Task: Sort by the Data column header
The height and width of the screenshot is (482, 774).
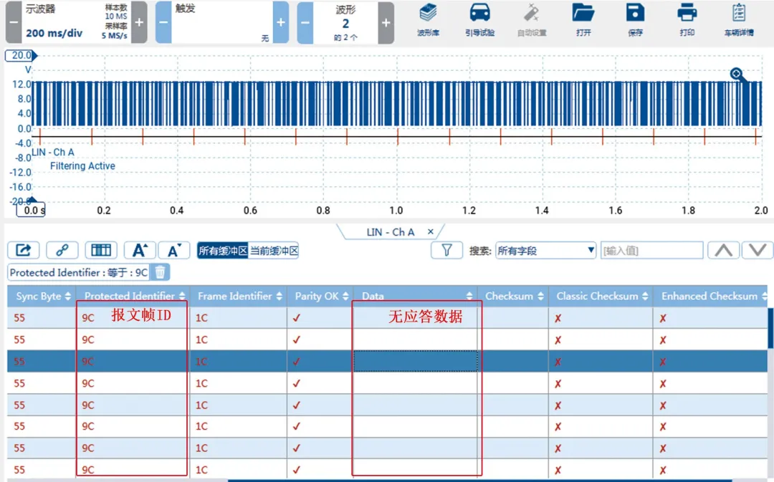Action: click(416, 296)
